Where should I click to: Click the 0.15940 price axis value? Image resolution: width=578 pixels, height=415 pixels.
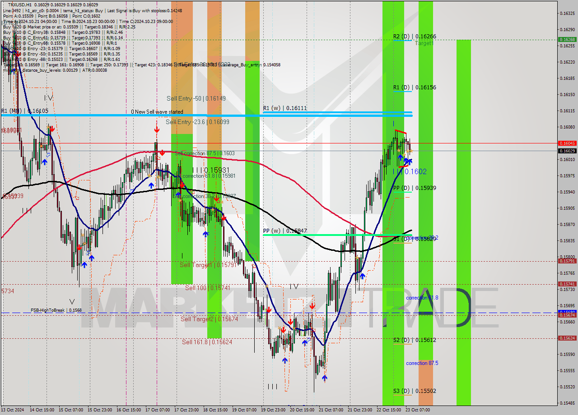[x=567, y=192]
